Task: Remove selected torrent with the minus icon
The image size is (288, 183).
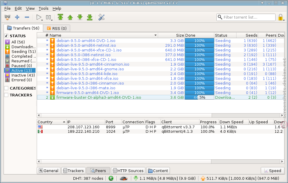Action: pos(27,17)
